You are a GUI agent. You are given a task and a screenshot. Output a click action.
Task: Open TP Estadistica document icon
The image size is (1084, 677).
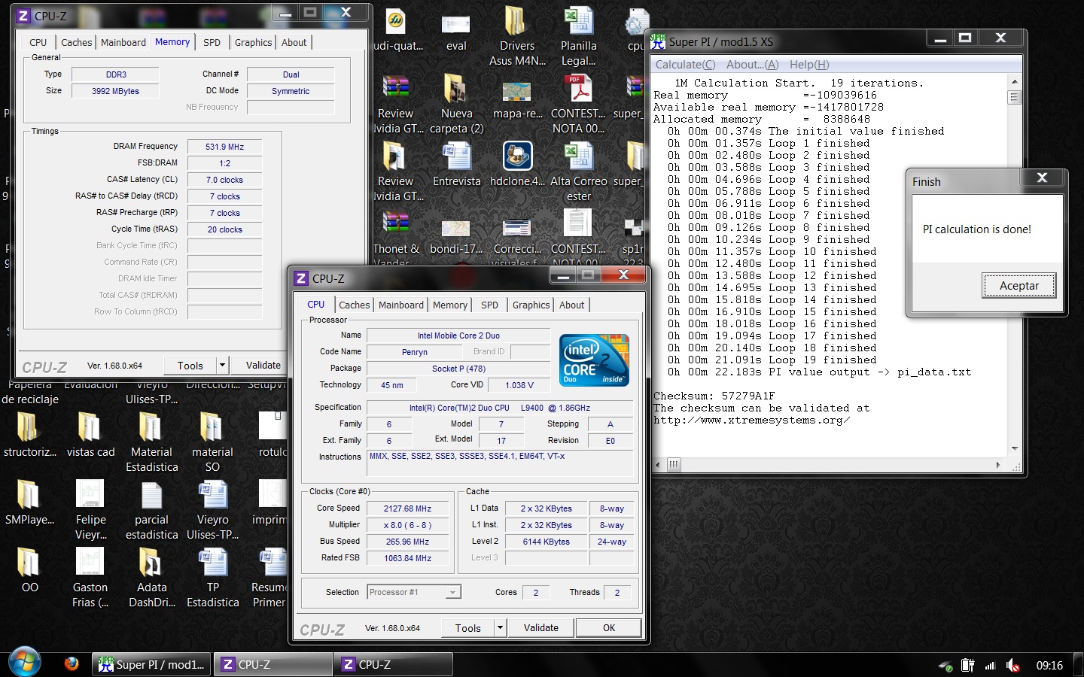tap(212, 563)
